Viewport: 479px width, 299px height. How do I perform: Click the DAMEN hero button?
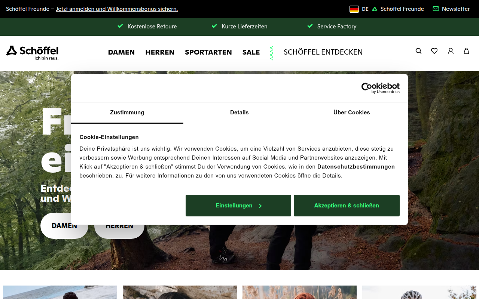pos(64,226)
